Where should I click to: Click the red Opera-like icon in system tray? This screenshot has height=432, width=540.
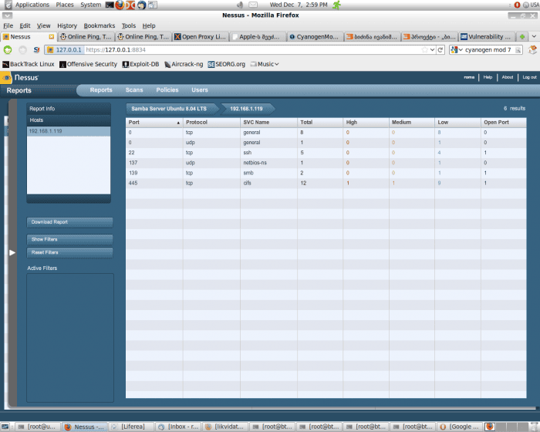(517, 5)
